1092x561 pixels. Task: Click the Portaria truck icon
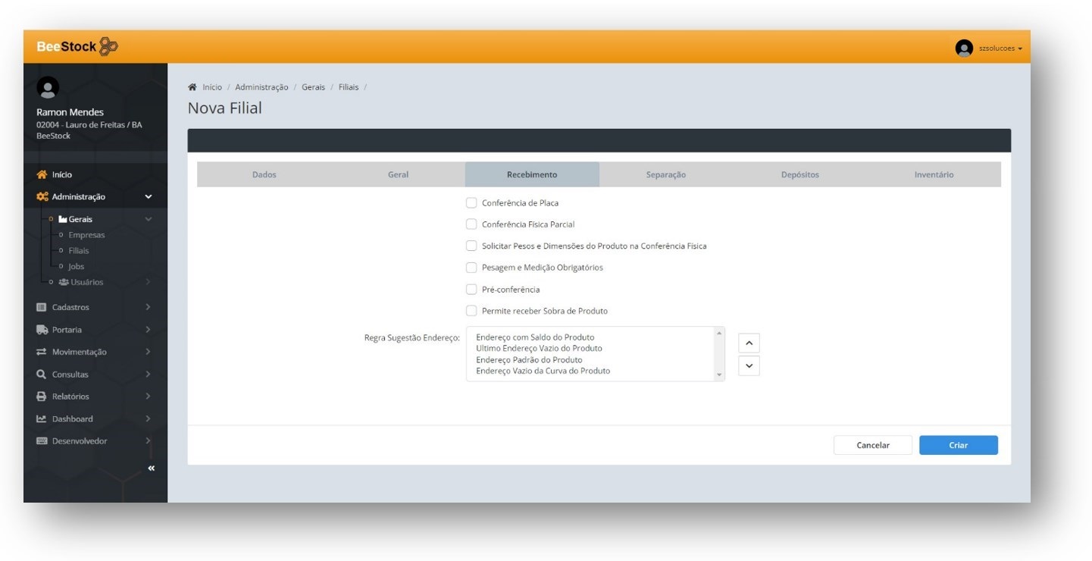coord(42,330)
